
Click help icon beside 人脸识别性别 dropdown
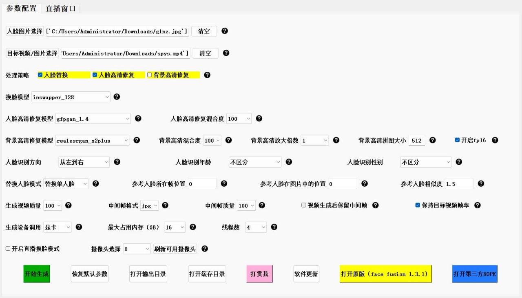point(458,162)
